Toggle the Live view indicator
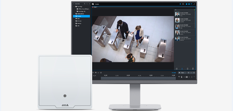The image size is (233, 111). 173,73
